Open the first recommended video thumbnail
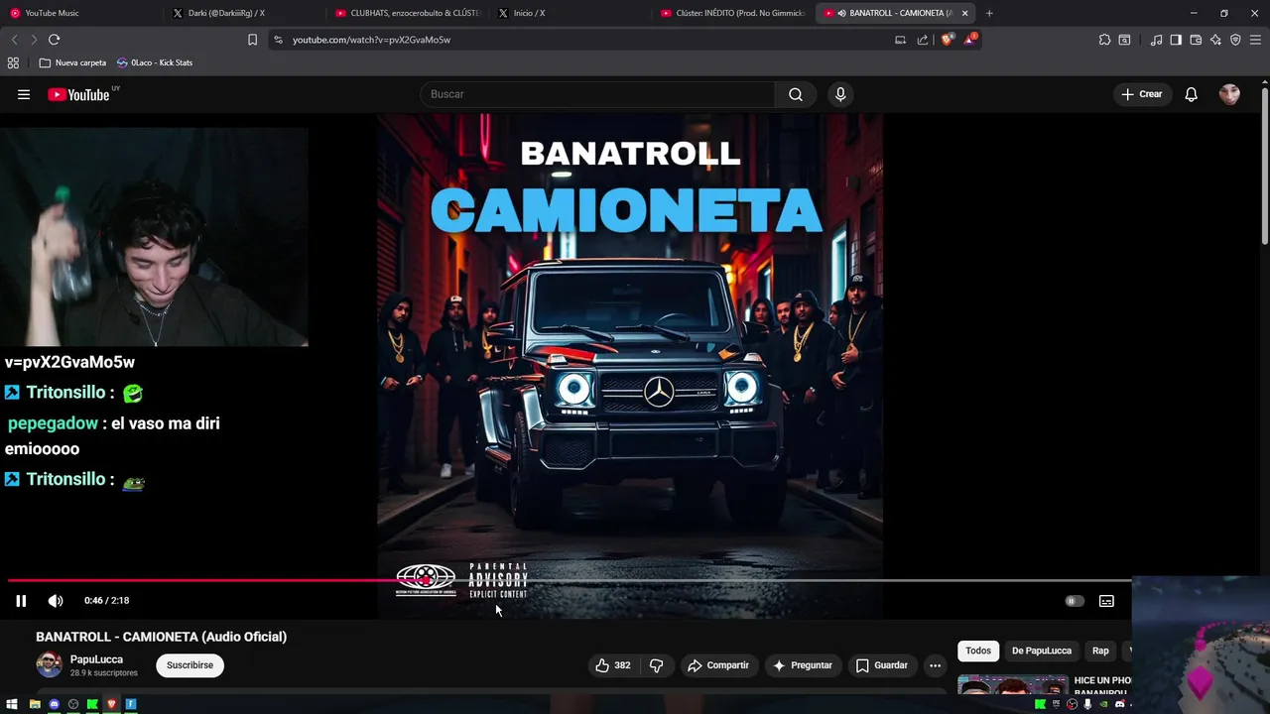 coord(1012,684)
